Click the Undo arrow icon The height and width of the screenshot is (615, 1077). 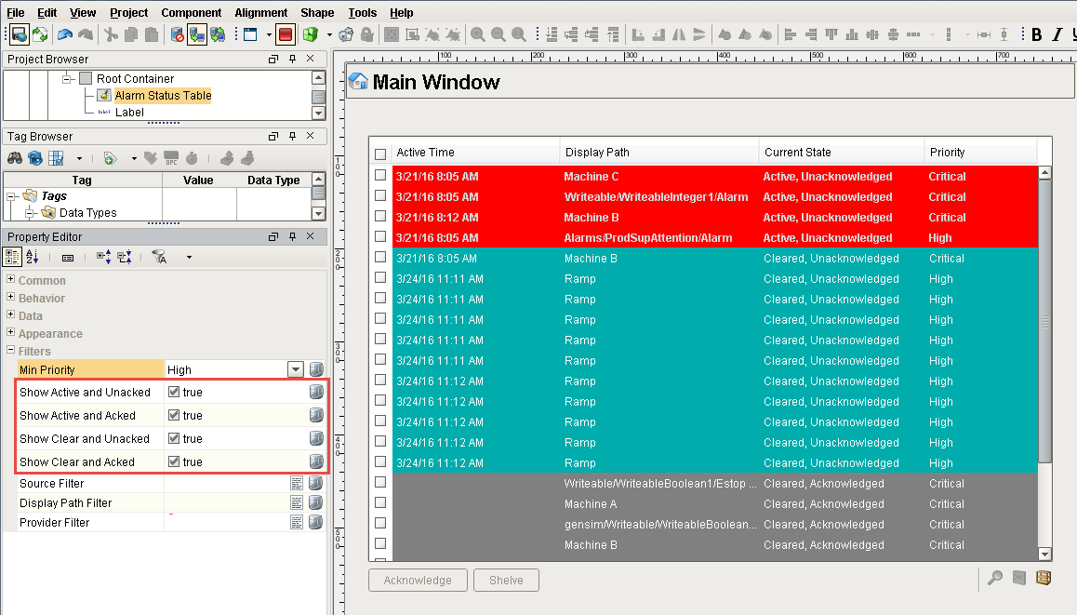pos(65,34)
